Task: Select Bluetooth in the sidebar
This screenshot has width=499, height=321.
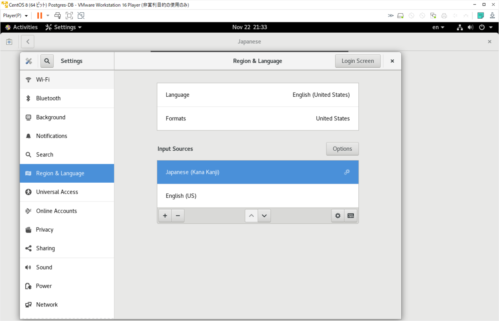Action: (67, 98)
